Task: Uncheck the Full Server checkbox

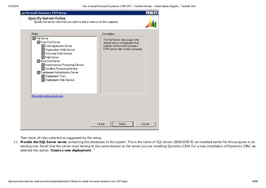Action: [x=34, y=38]
